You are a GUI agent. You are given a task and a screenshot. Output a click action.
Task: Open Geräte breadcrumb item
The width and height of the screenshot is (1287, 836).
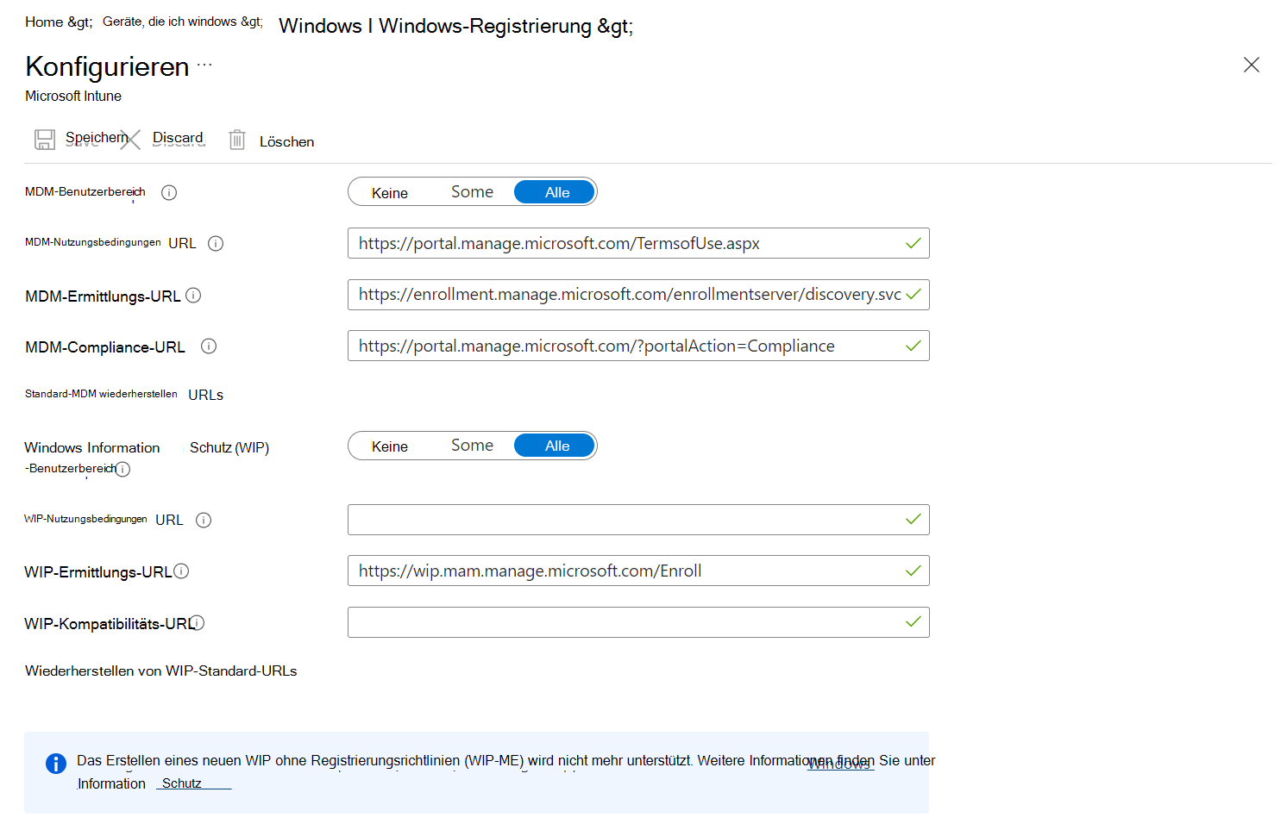tap(170, 22)
